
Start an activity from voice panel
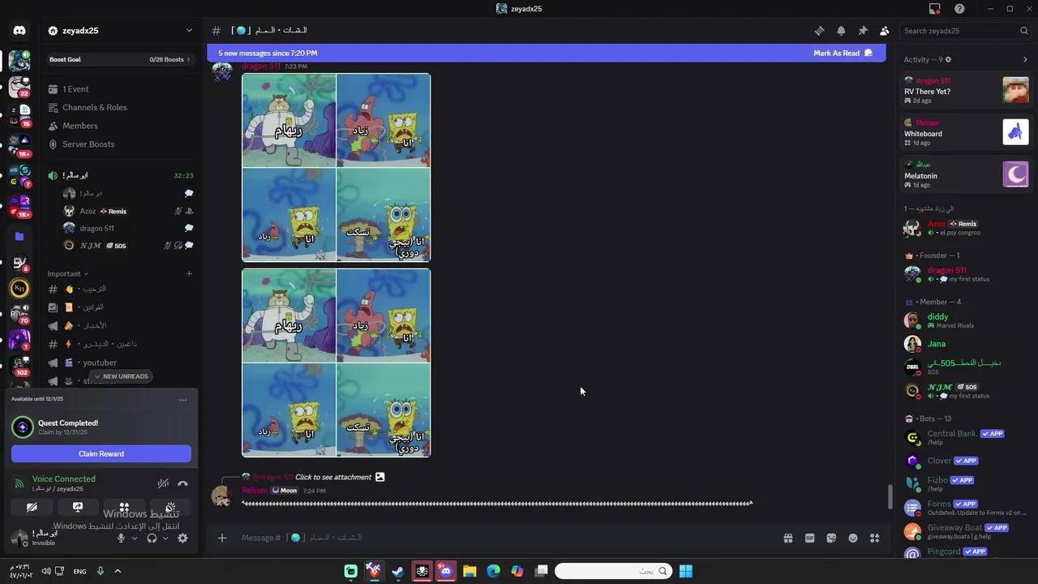(x=124, y=507)
